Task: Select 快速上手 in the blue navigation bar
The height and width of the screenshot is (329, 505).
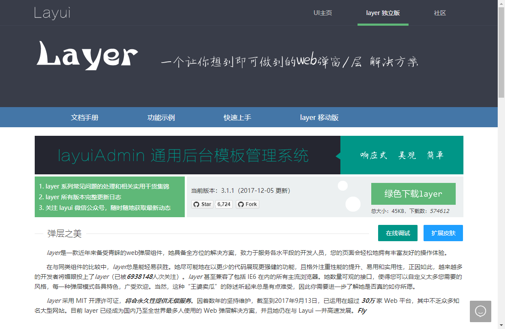Action: [237, 117]
